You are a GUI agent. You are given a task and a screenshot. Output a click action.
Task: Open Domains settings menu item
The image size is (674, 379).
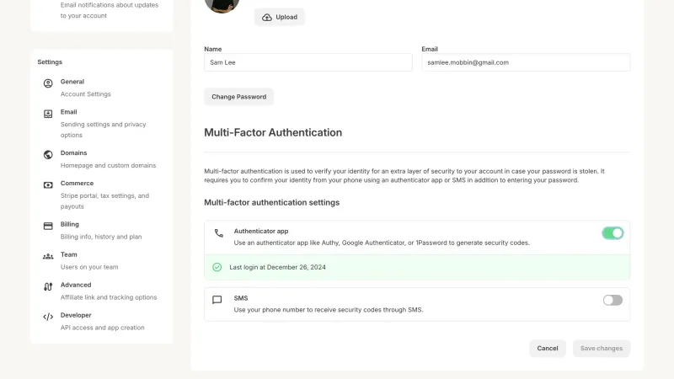click(x=101, y=159)
